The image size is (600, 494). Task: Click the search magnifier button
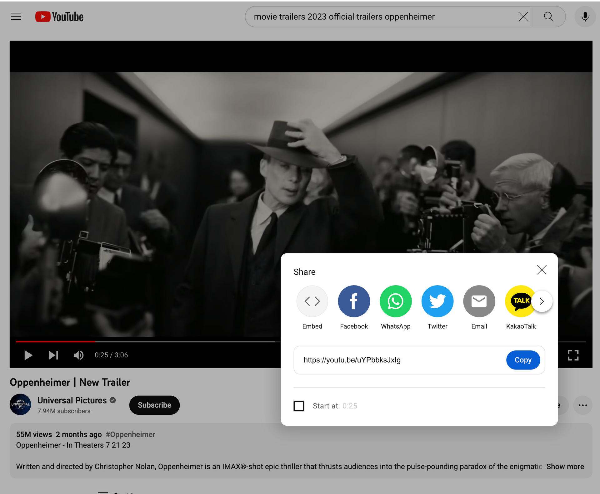click(x=548, y=17)
